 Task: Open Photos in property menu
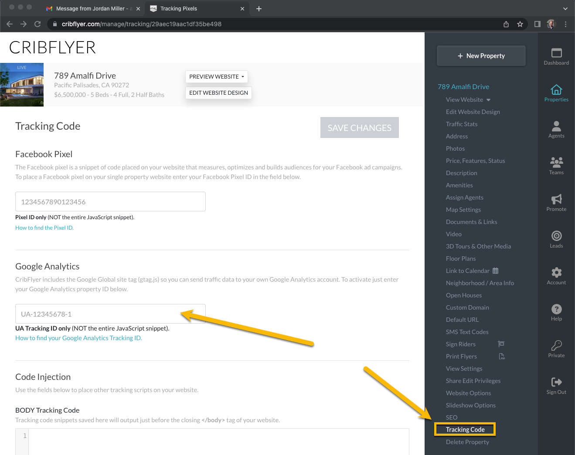click(455, 148)
